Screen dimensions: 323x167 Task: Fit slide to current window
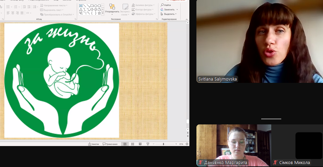click(x=187, y=144)
